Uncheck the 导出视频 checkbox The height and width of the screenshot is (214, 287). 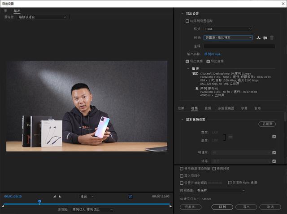point(187,61)
